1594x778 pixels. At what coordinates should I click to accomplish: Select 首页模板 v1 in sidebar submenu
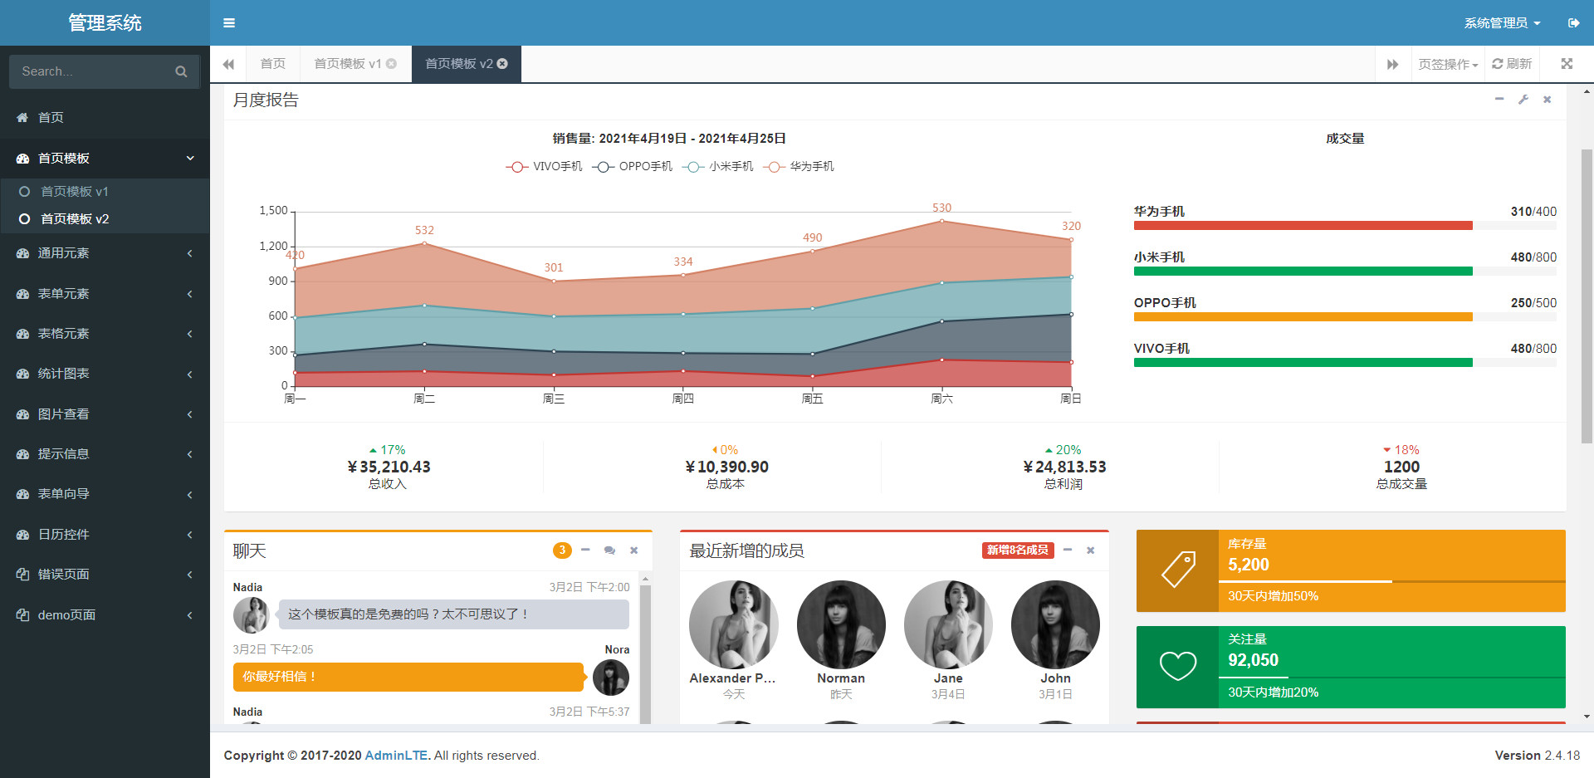coord(105,192)
